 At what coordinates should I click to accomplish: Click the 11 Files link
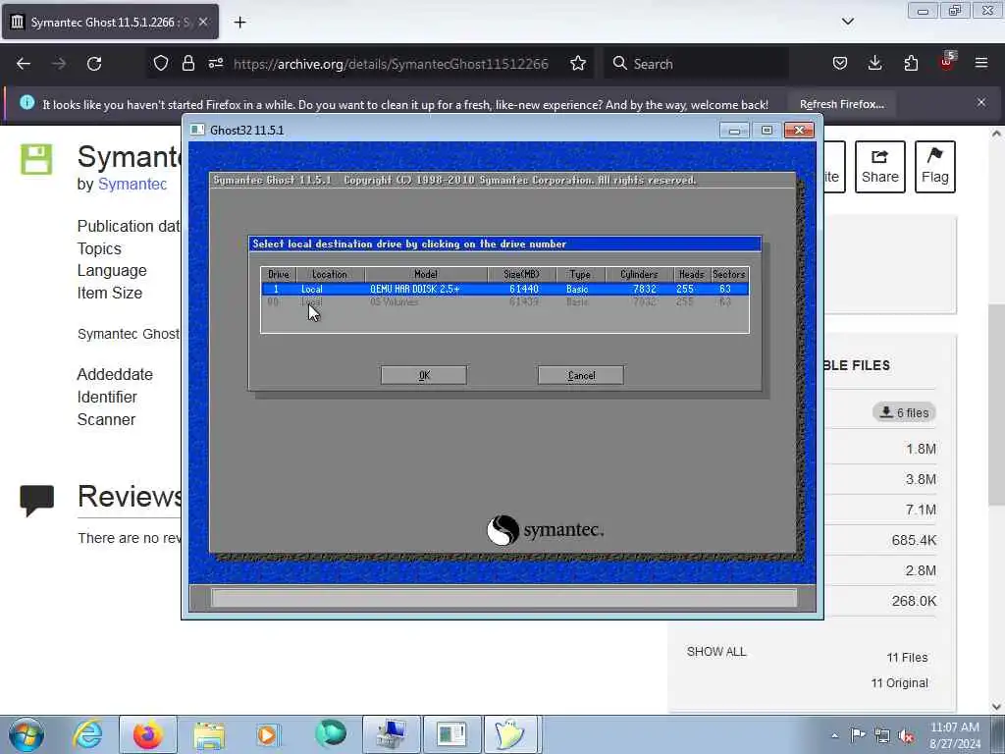(907, 657)
